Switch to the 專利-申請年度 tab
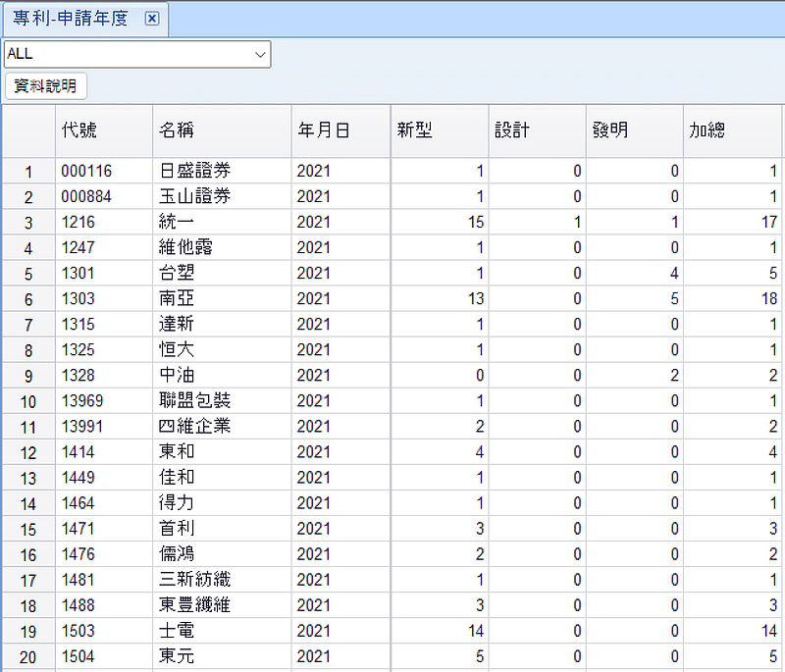Screen dimensions: 785x672 [70, 19]
